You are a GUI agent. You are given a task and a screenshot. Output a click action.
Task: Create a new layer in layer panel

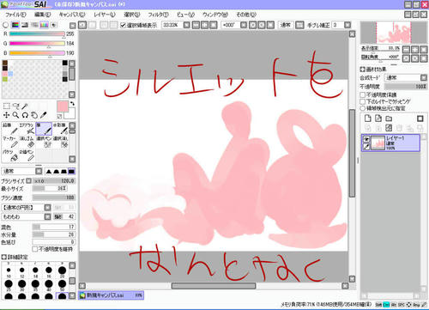(x=368, y=119)
